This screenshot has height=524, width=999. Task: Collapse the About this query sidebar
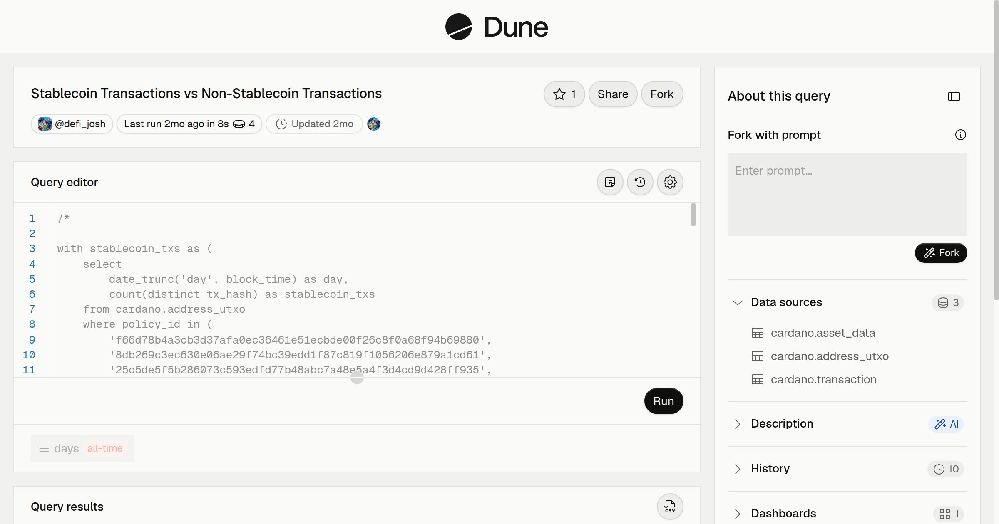pyautogui.click(x=954, y=96)
